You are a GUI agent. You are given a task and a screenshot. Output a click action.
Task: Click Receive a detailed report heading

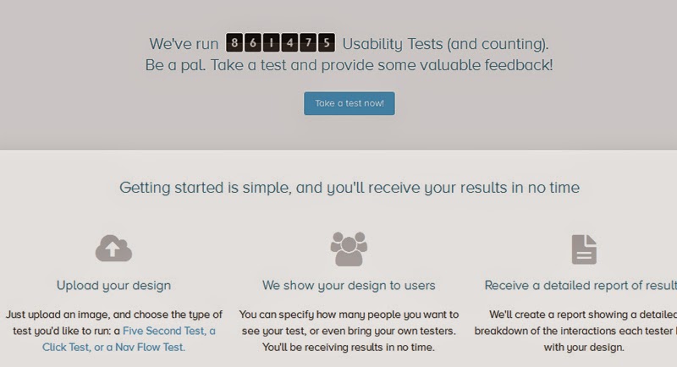(581, 286)
